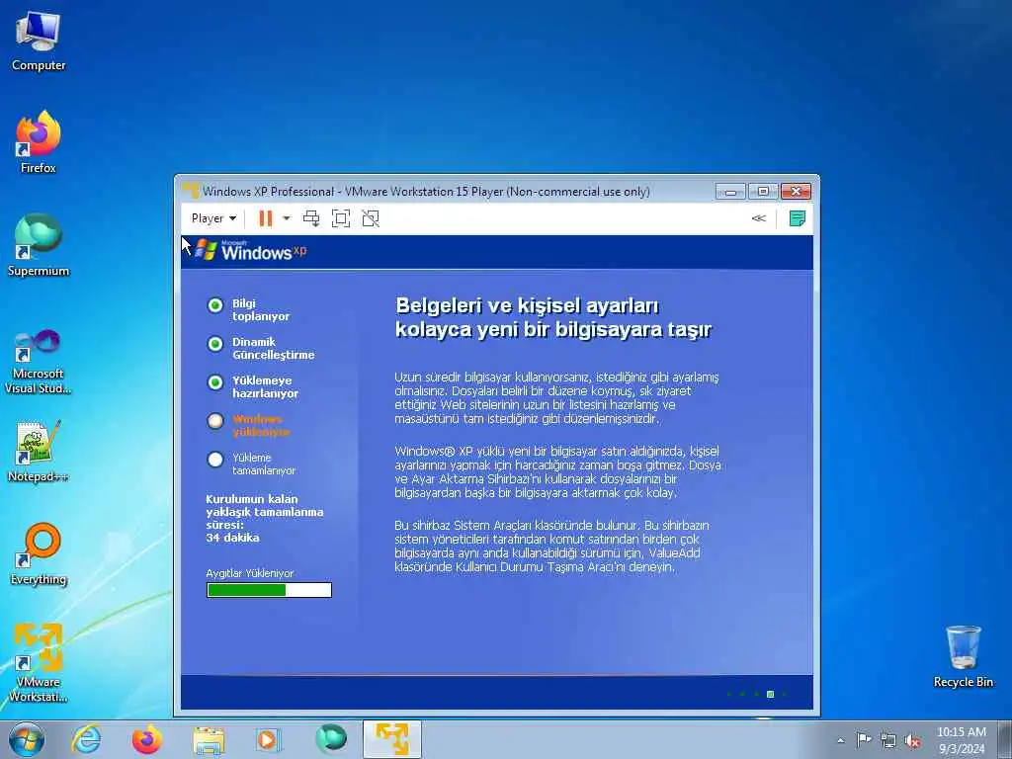
Task: Open Windows Explorer from the taskbar
Action: 210,739
